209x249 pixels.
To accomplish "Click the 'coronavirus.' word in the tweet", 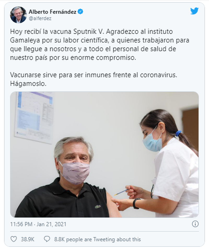I will pyautogui.click(x=158, y=75).
